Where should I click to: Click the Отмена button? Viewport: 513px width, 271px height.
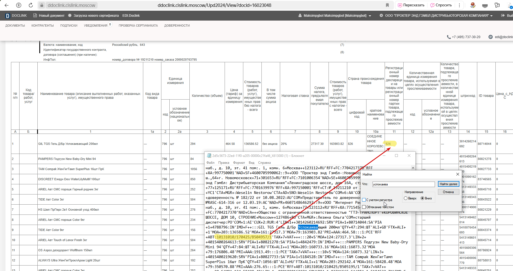point(448,192)
